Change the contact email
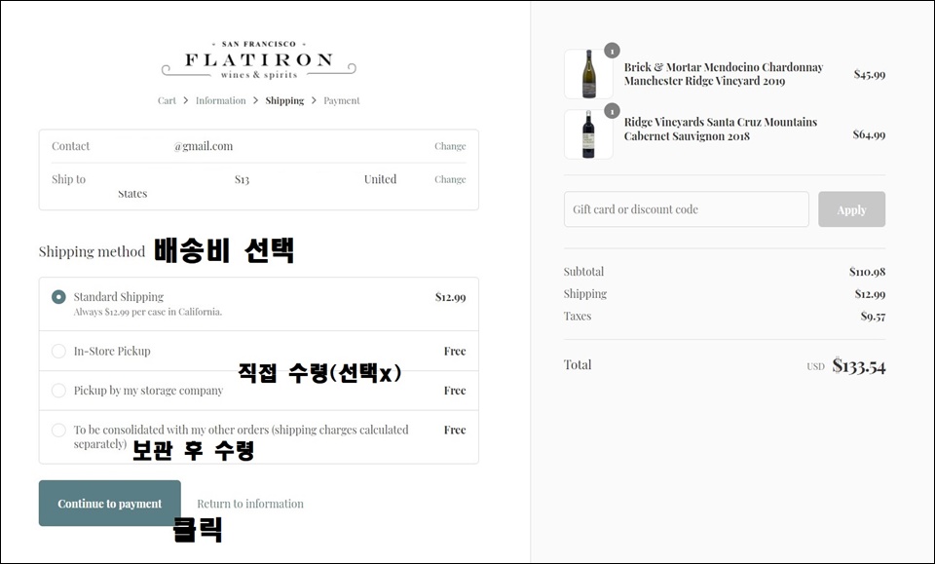This screenshot has width=935, height=564. (x=450, y=146)
